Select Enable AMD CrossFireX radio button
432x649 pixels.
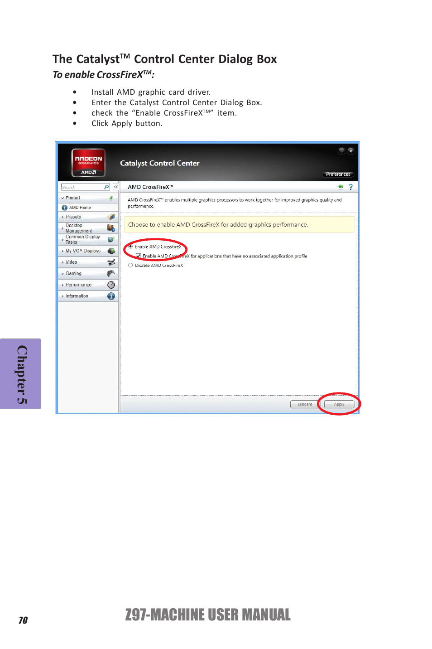pos(130,247)
